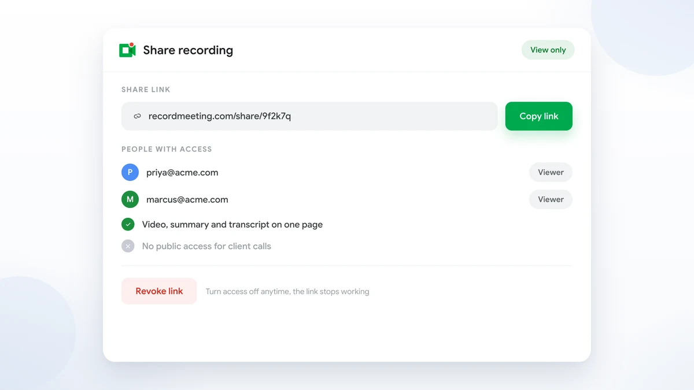This screenshot has height=390, width=694.
Task: Open Viewer role for marcus@acme.com
Action: 551,199
